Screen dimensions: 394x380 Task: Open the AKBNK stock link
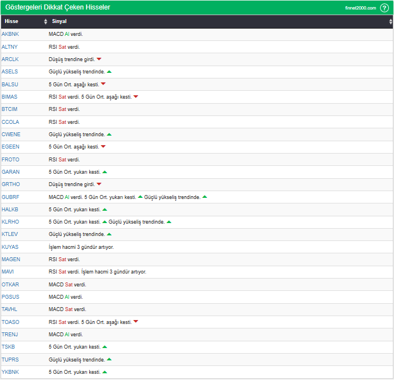10,34
